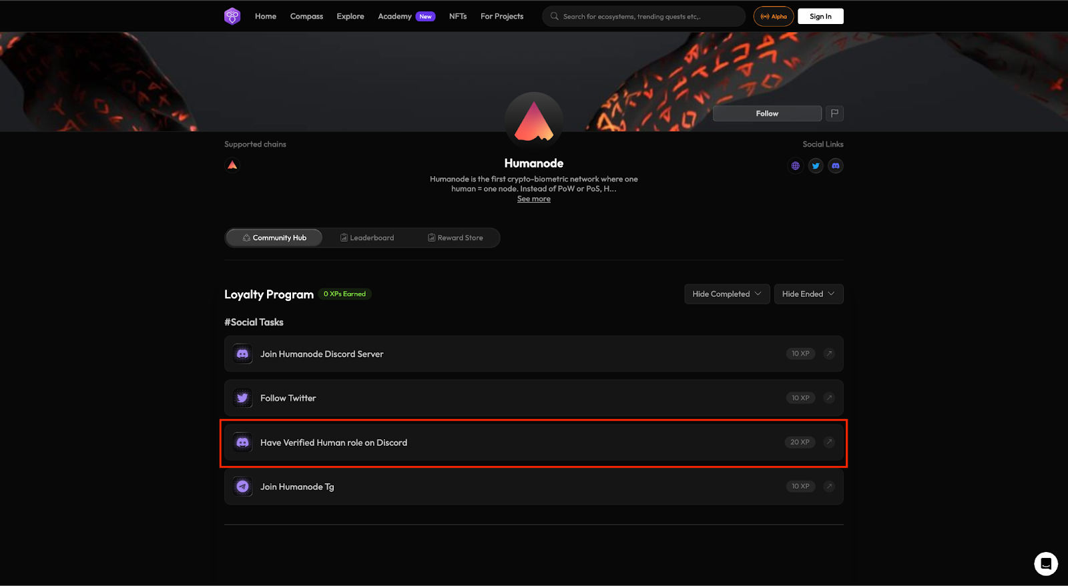This screenshot has width=1068, height=586.
Task: Click the Humanode profile avatar
Action: [534, 121]
